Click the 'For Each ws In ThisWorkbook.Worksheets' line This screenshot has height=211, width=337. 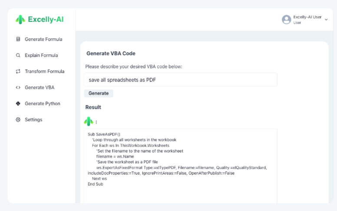(130, 145)
